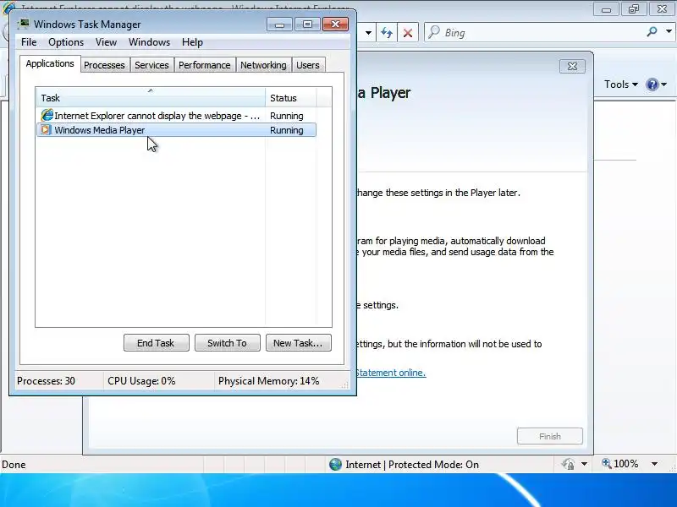
Task: Select the Windows Media Player task row
Action: pos(176,130)
